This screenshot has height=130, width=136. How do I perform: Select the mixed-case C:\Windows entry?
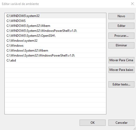pyautogui.click(x=55, y=46)
